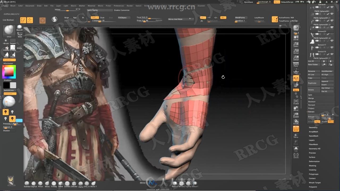Toggle the Zsub mode
This screenshot has height=191, width=340.
click(102, 18)
